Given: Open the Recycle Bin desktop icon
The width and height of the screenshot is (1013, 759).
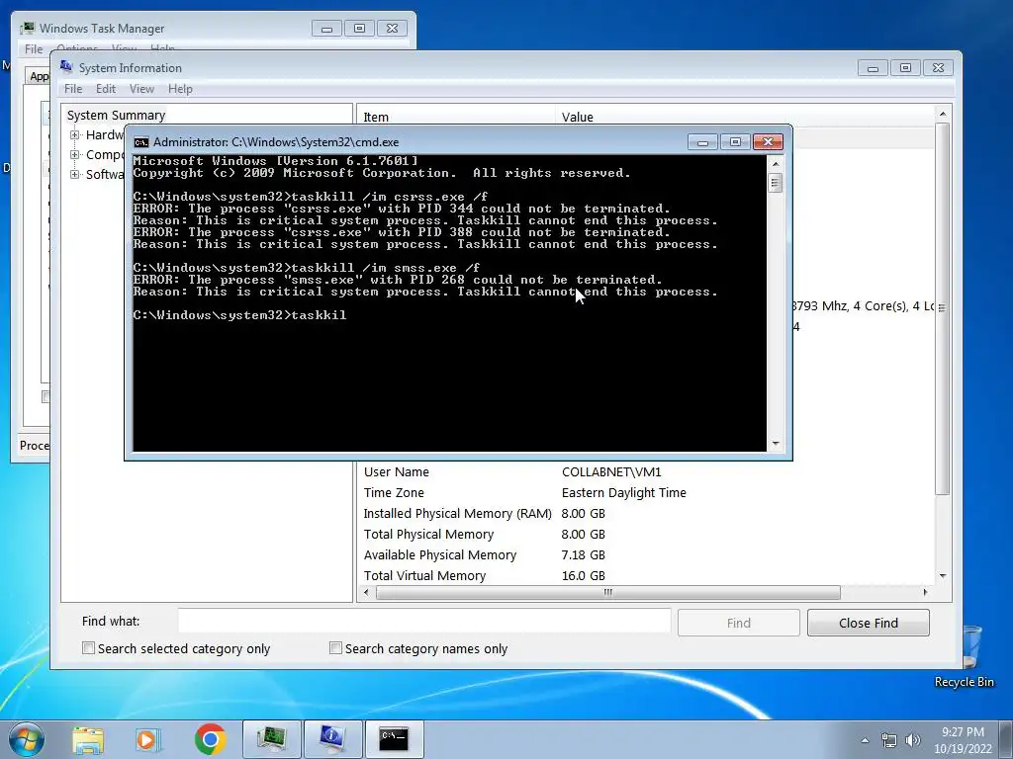Looking at the screenshot, I should point(966,657).
